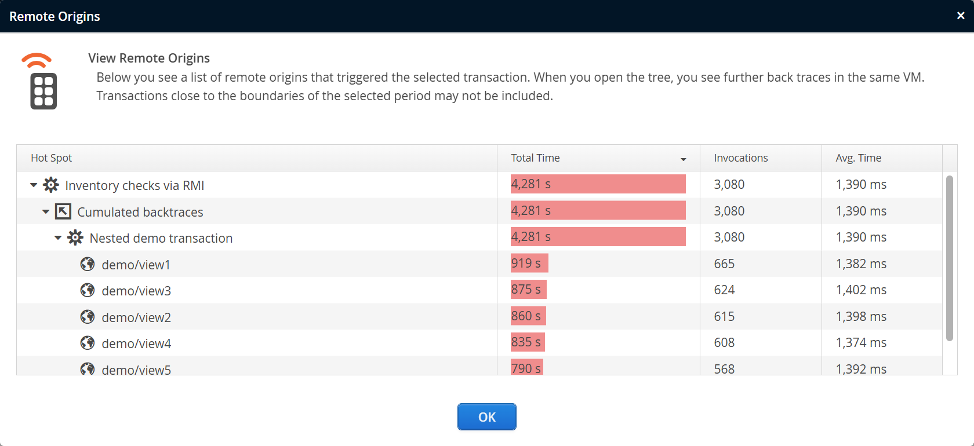Screen dimensions: 974x446
Task: Collapse the Cumulated backtraces node
Action: [46, 212]
